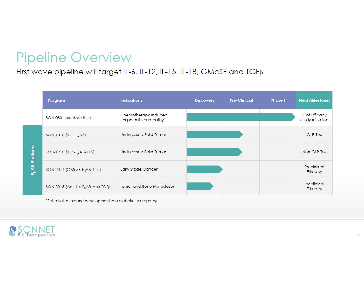Select the Program column header
The image size is (364, 281).
pyautogui.click(x=56, y=100)
